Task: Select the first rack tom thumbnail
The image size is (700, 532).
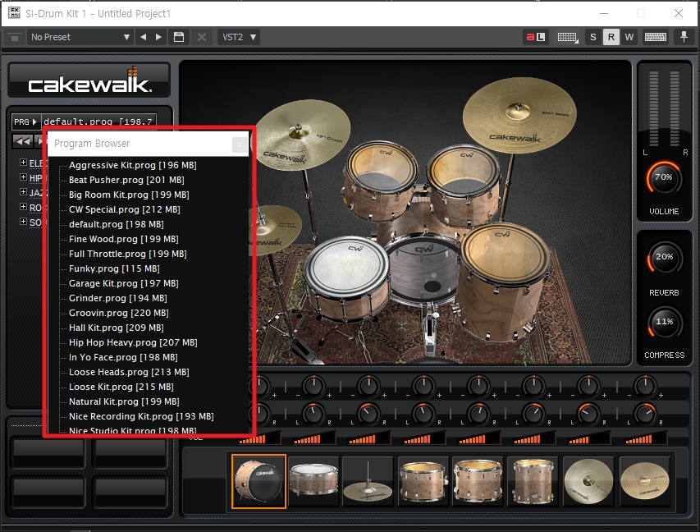Action: tap(423, 481)
